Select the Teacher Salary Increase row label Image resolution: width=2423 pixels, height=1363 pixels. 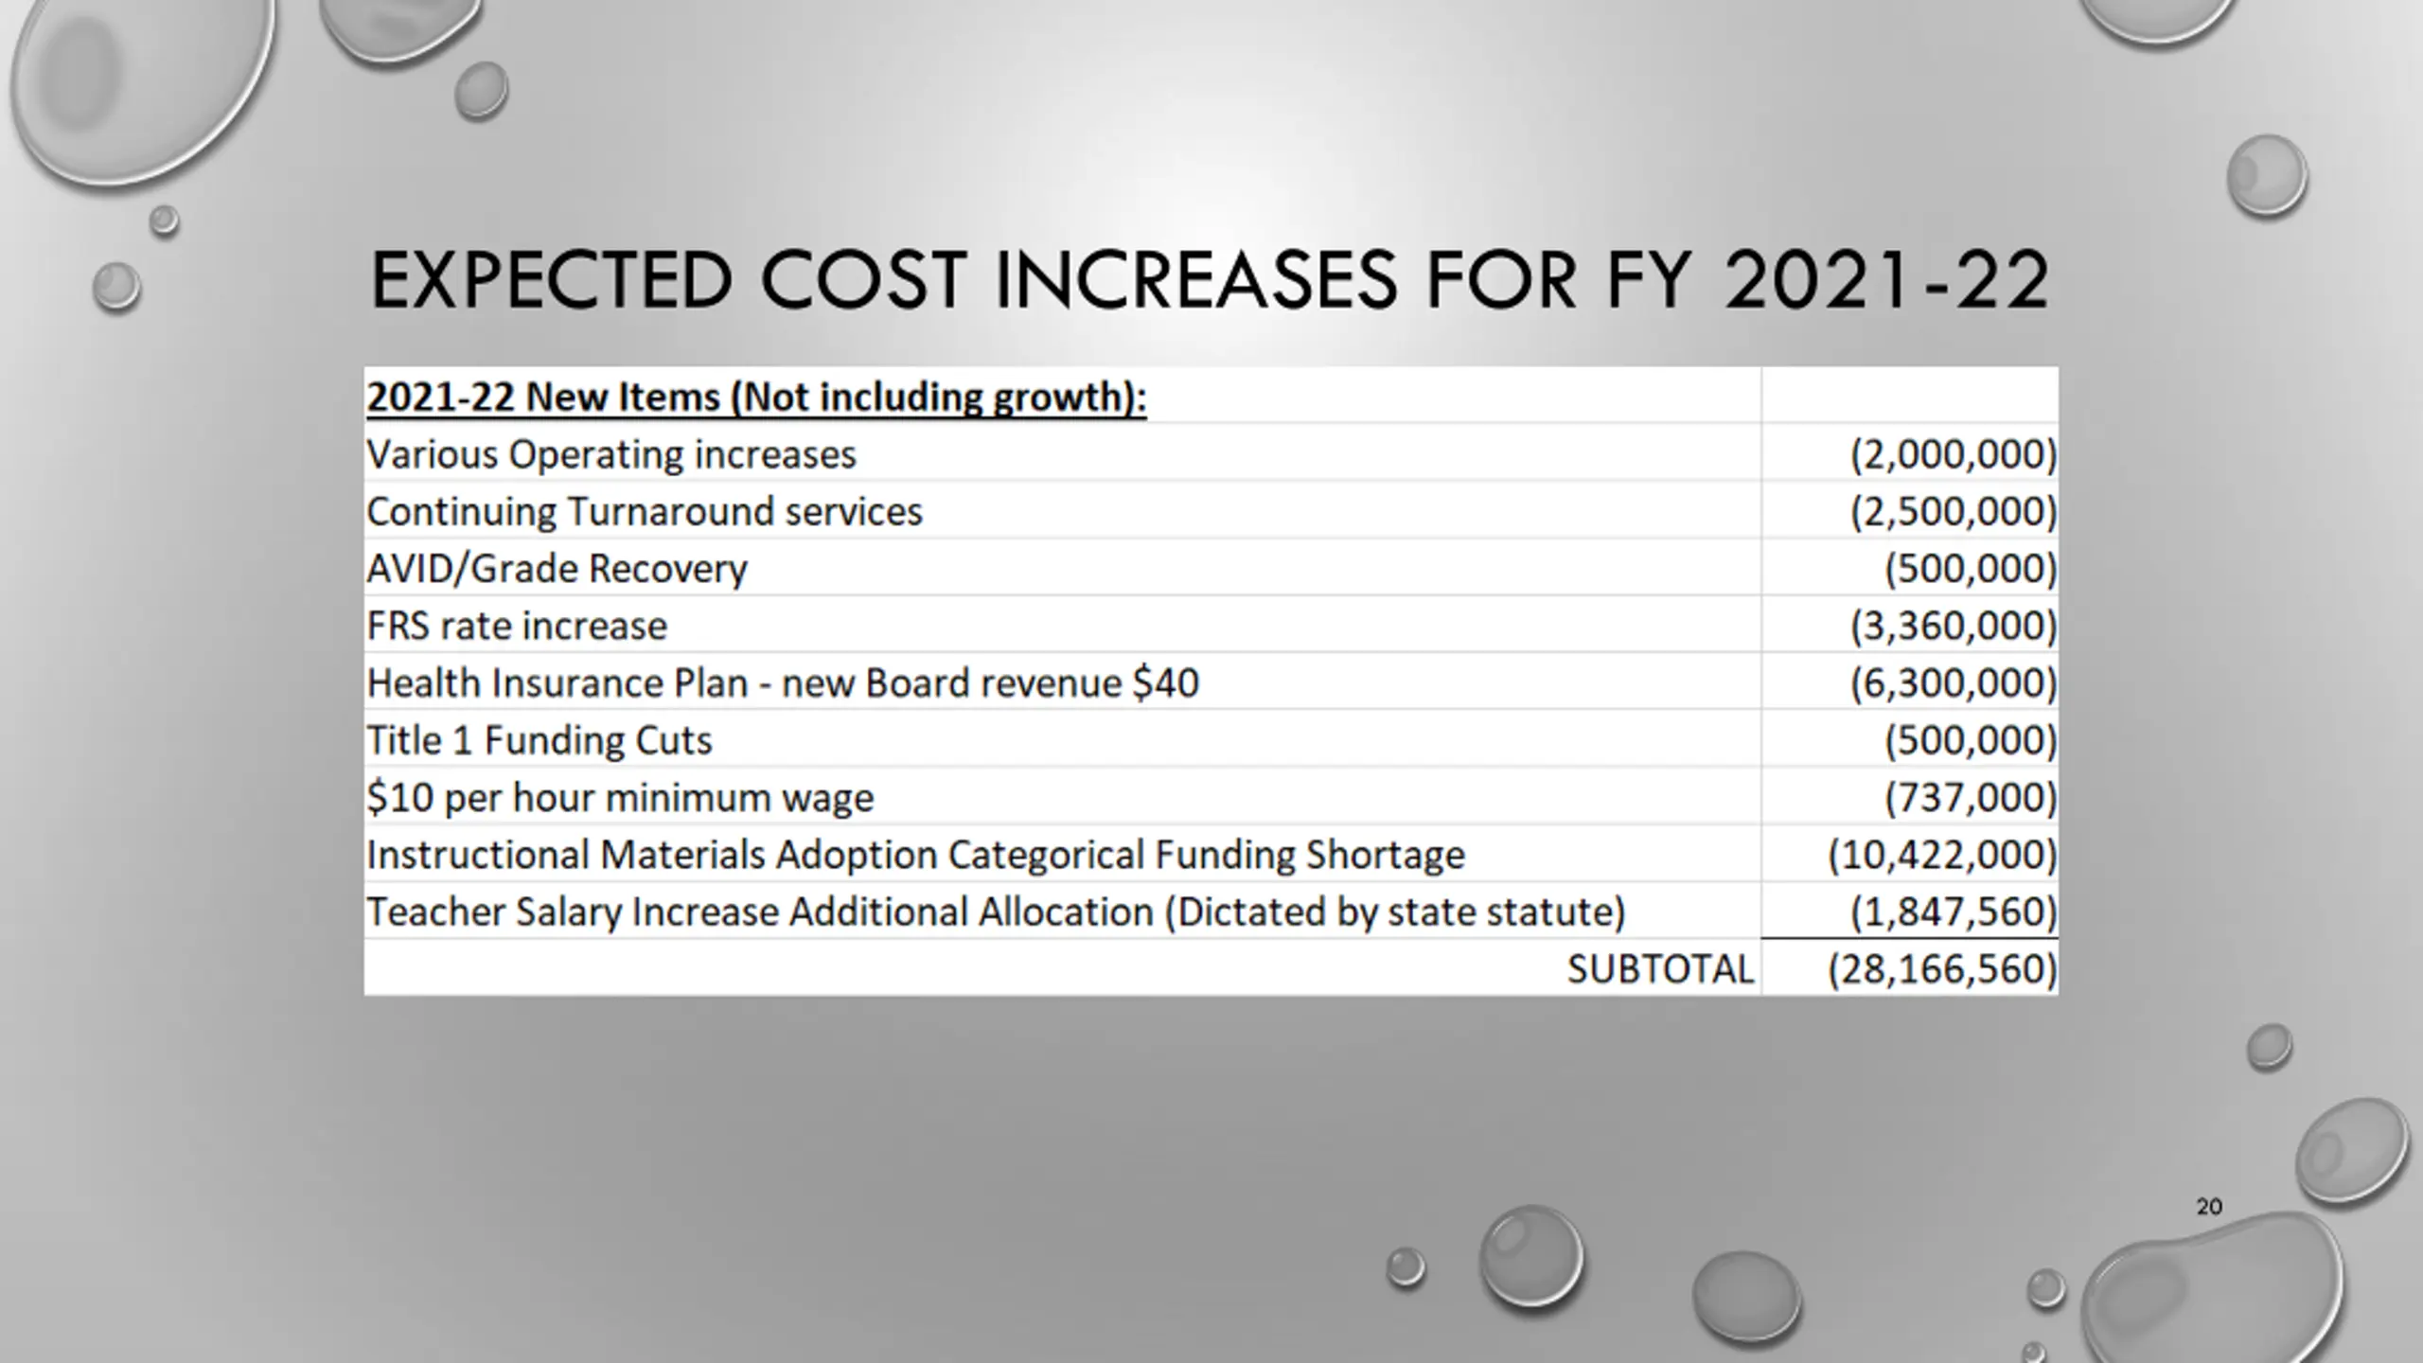coord(995,912)
